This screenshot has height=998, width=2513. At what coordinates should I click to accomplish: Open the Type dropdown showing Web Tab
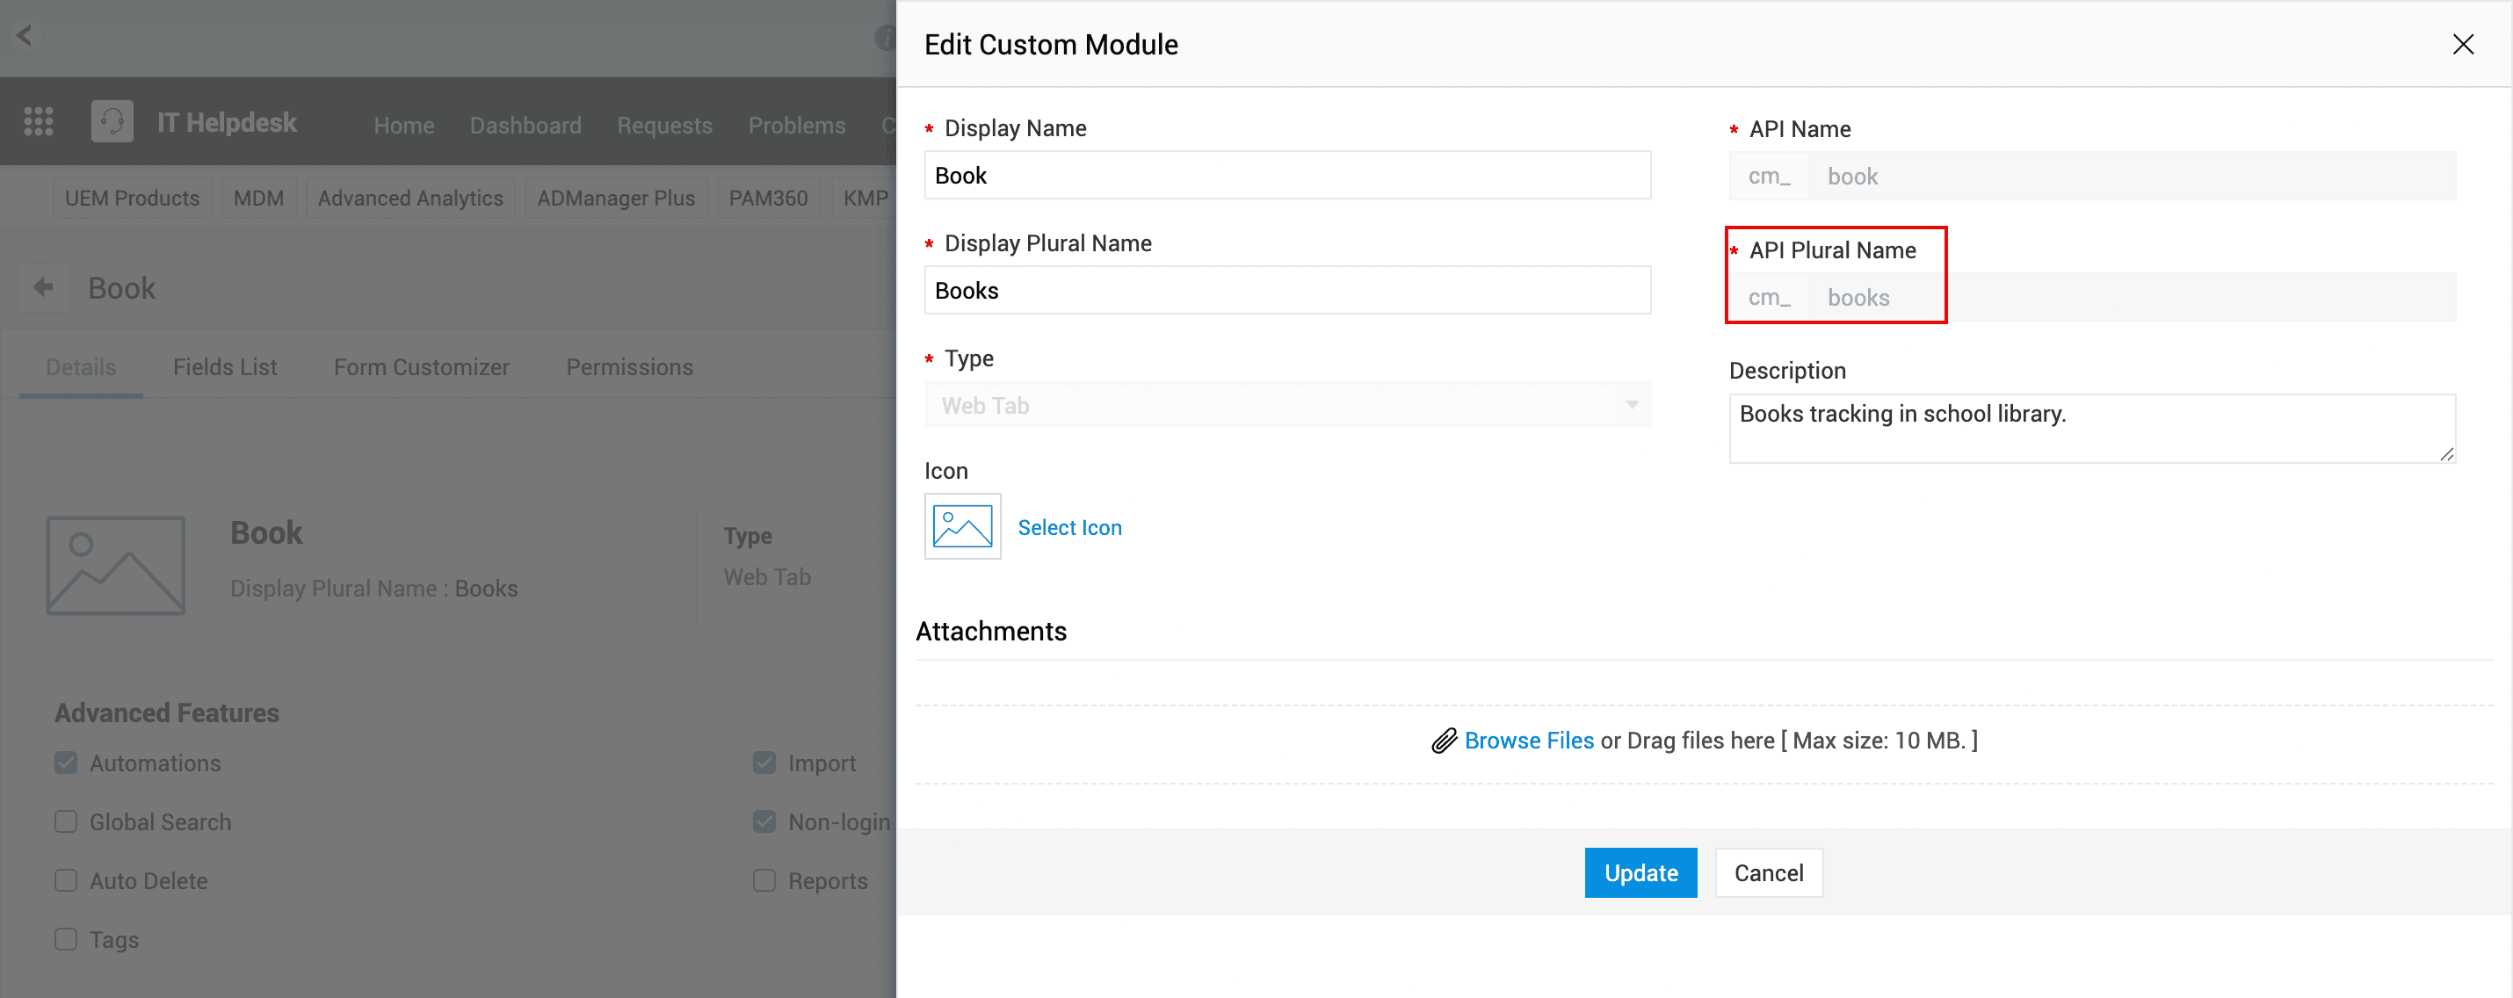1286,406
